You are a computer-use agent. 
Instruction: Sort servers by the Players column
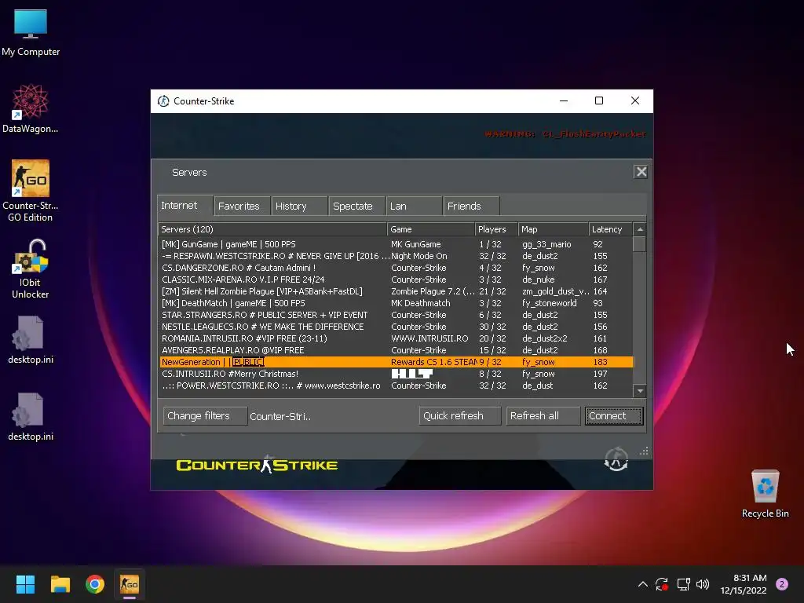click(496, 229)
